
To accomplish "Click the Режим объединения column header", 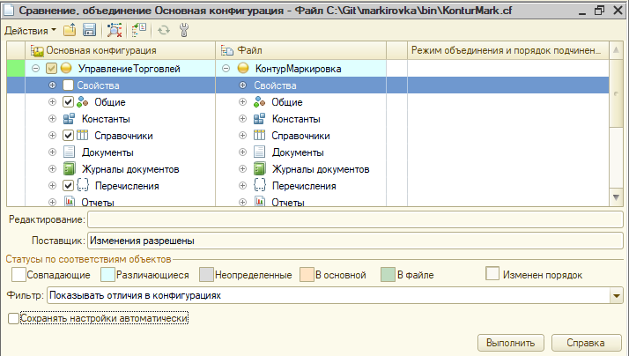I will 507,50.
